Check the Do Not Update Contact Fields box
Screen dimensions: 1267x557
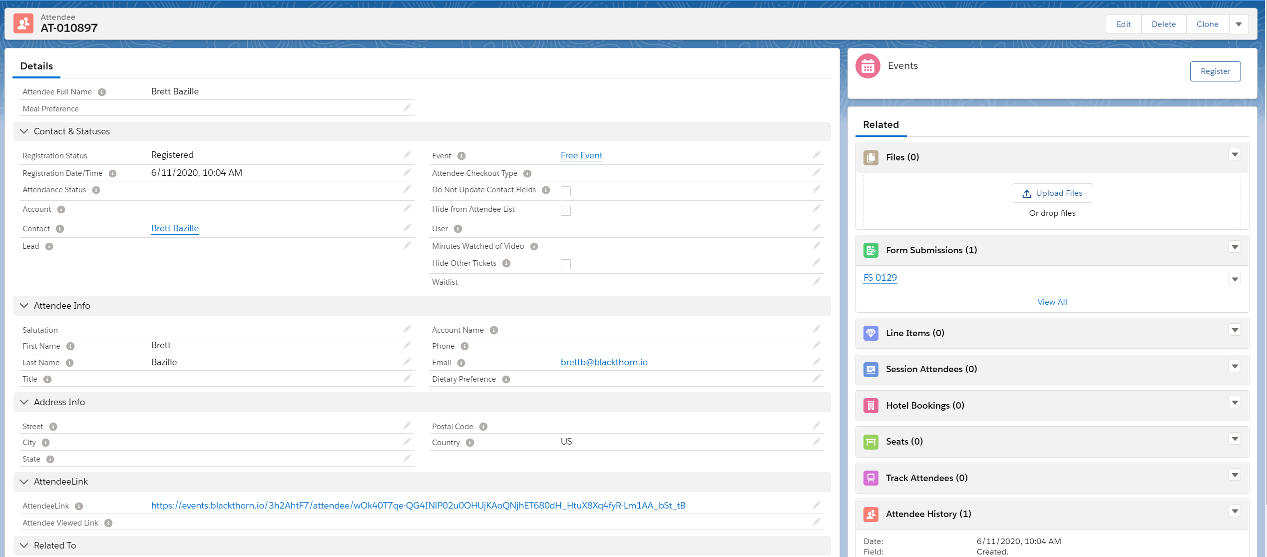click(x=565, y=191)
